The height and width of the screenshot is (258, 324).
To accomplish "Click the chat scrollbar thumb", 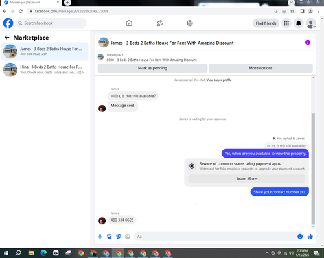I will [313, 169].
